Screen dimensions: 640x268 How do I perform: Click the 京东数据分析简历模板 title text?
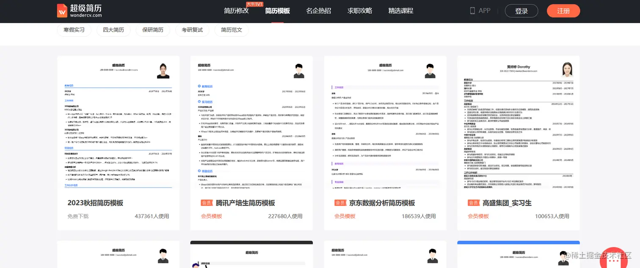(x=382, y=203)
